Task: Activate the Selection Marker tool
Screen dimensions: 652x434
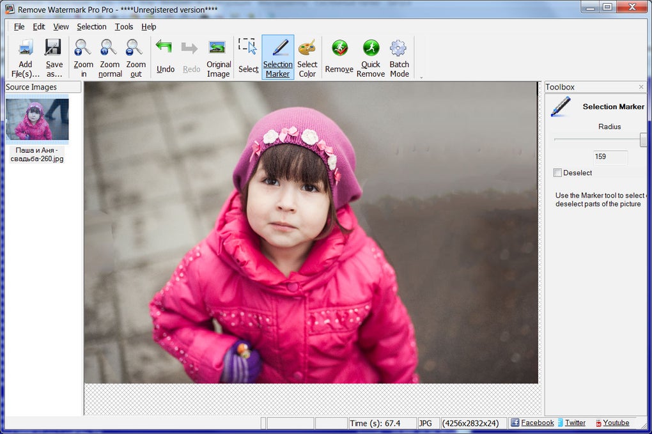Action: [x=278, y=57]
